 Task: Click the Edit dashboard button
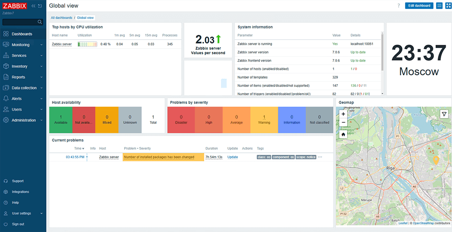[x=419, y=5]
